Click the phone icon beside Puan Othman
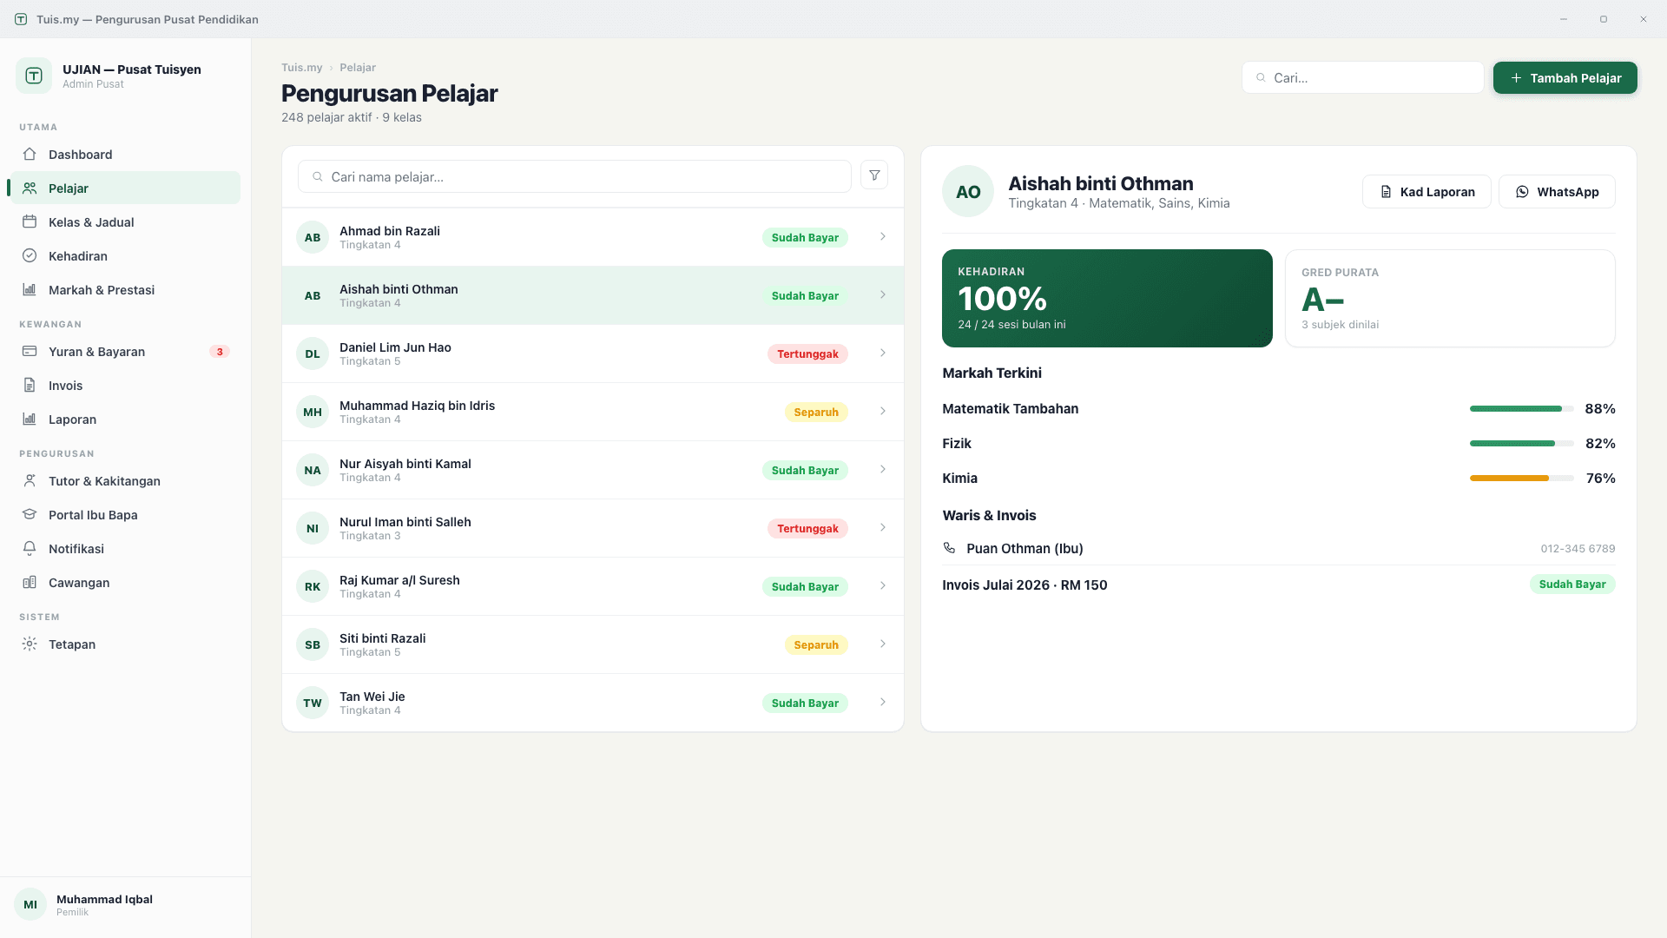Viewport: 1667px width, 938px height. point(949,548)
